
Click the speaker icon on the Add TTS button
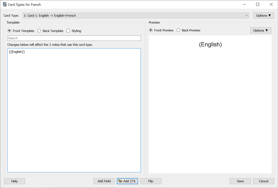pyautogui.click(x=120, y=181)
